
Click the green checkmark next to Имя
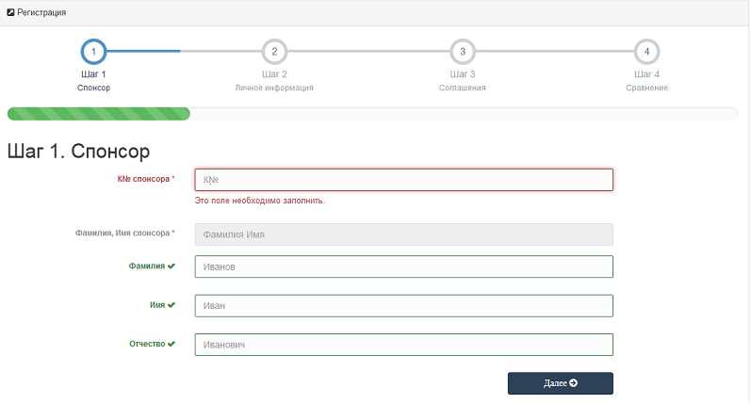(171, 306)
